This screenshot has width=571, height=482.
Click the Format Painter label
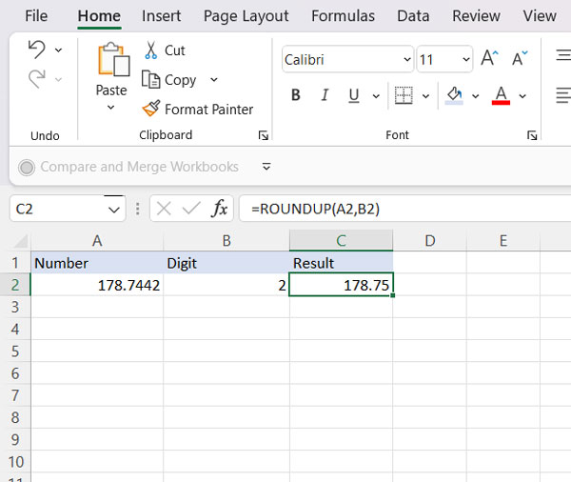click(209, 109)
